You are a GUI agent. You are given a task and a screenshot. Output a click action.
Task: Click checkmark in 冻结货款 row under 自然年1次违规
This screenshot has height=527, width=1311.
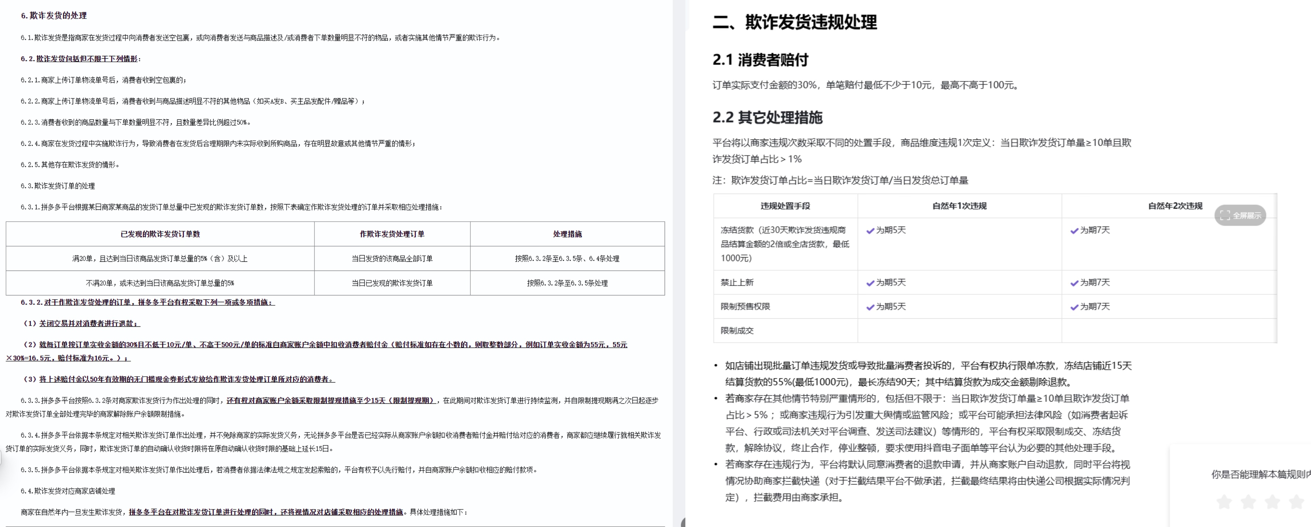tap(870, 231)
